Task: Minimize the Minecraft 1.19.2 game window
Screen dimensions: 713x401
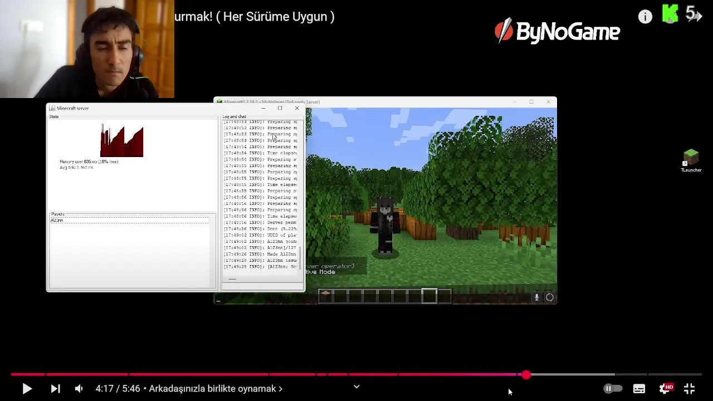Action: tap(515, 102)
